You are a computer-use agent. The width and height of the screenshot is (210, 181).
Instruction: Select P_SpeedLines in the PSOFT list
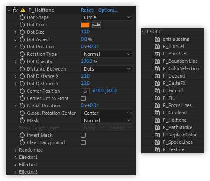[x=178, y=142]
